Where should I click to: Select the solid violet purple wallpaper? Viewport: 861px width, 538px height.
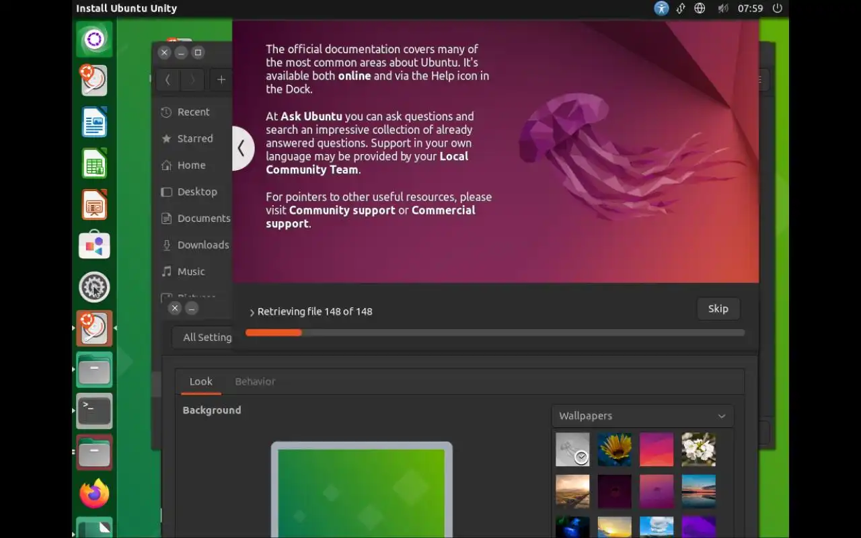click(x=699, y=527)
